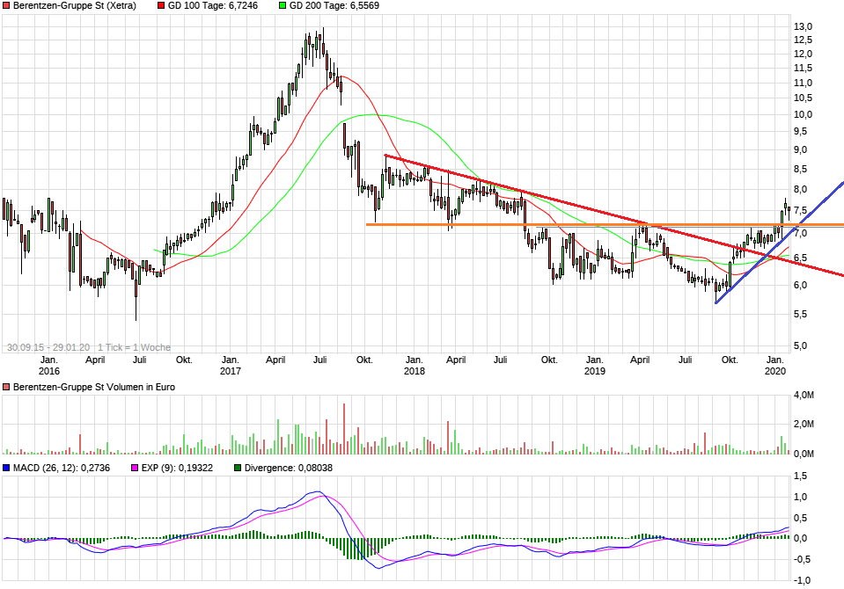Click the 2017 year label on time axis

click(x=231, y=371)
